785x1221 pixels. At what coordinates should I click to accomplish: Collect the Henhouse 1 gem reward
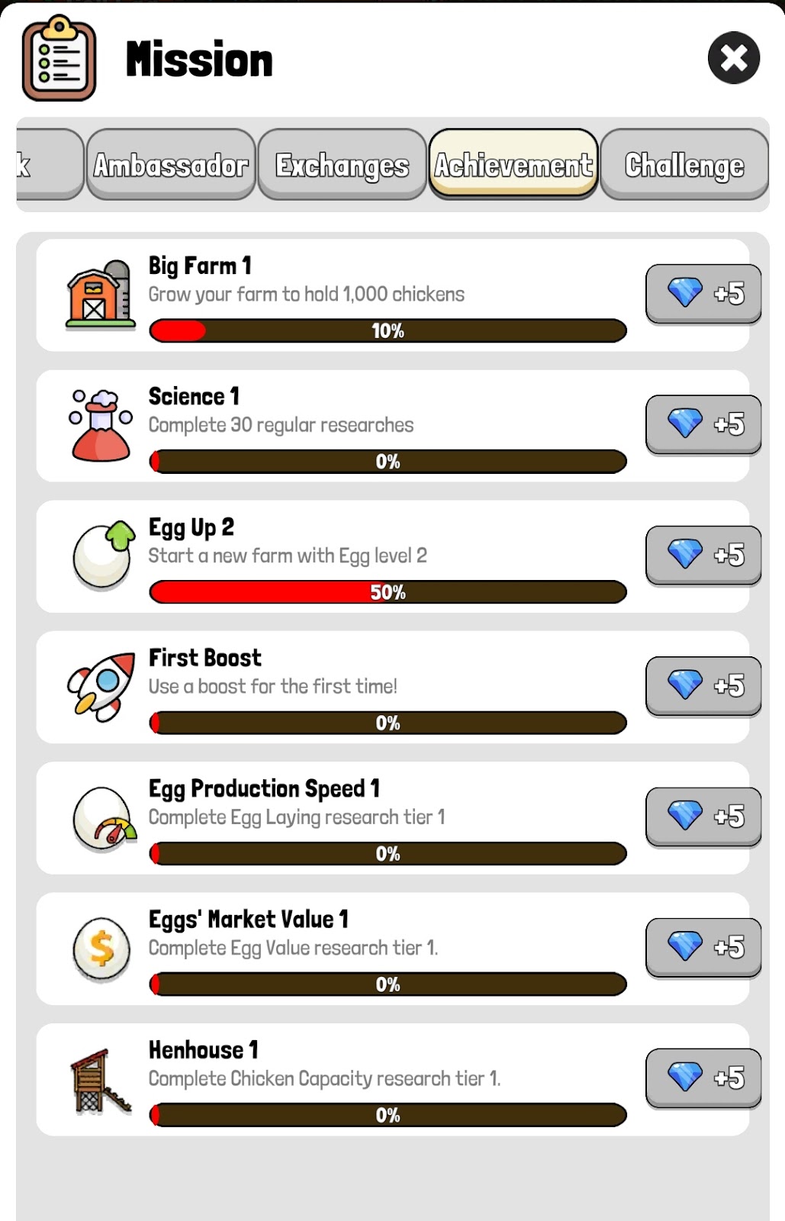coord(703,1078)
